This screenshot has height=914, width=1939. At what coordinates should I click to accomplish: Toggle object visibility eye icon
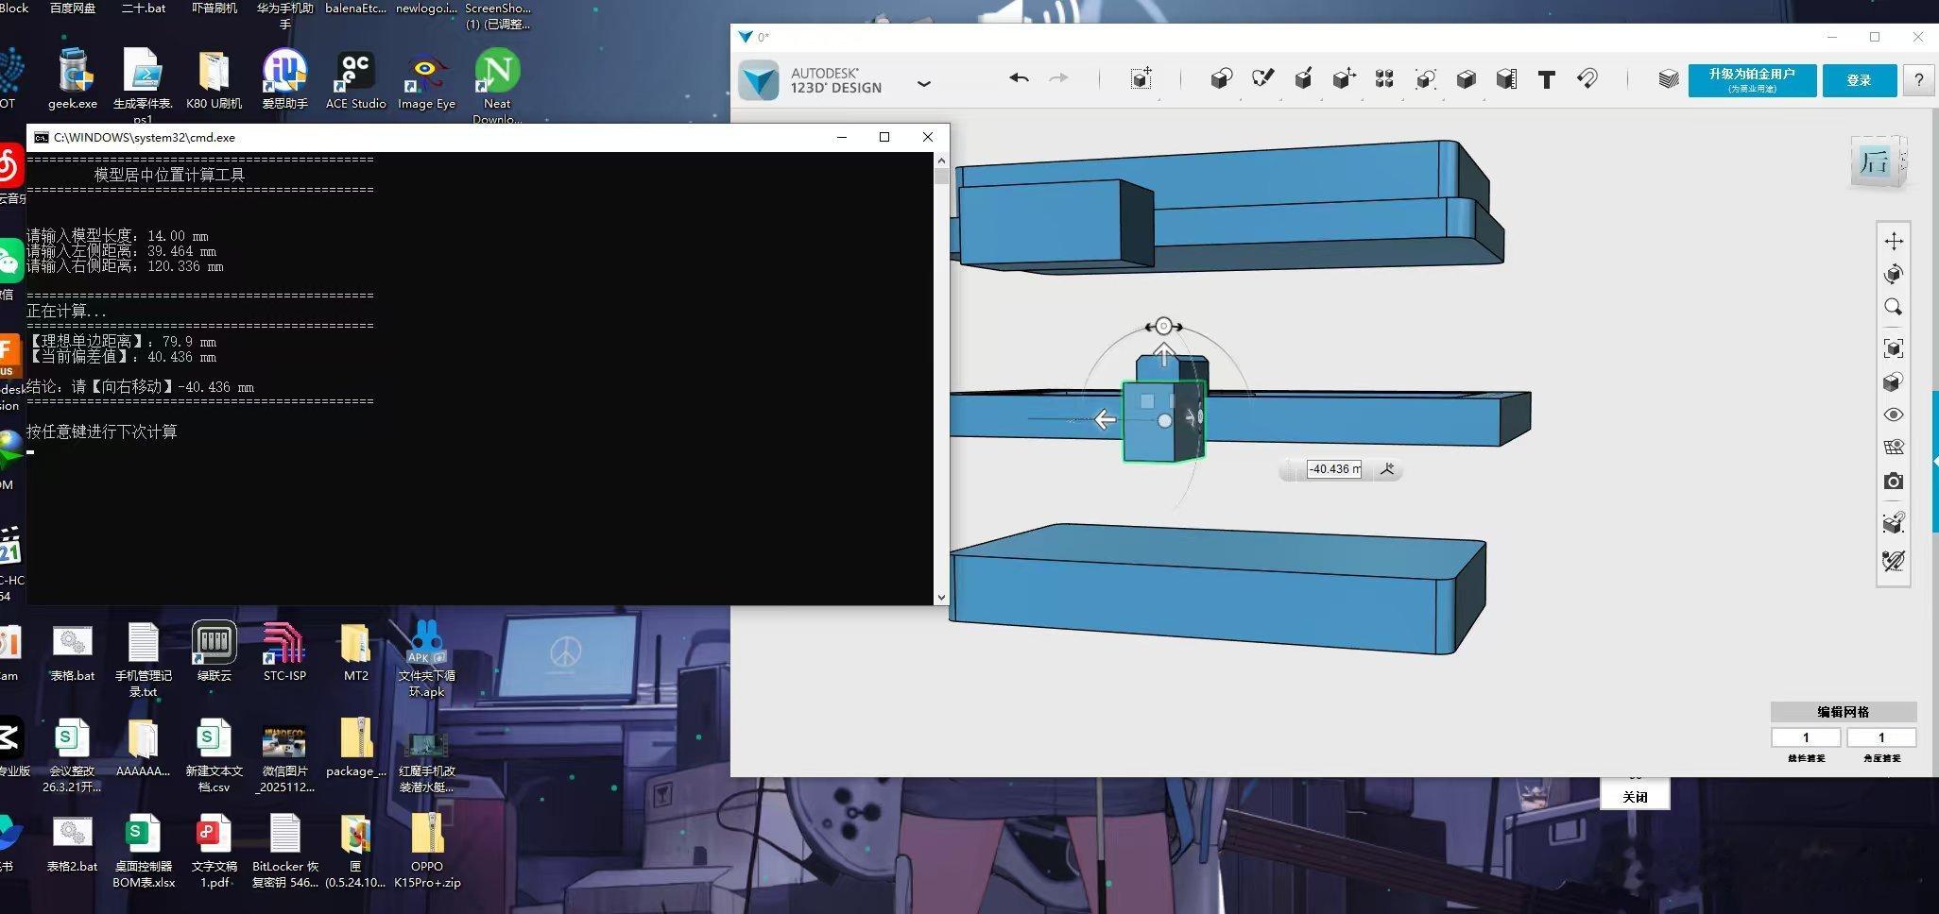[1894, 415]
